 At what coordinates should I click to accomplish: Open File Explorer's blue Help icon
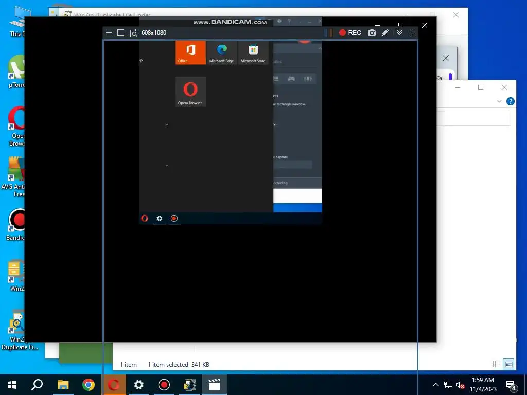pyautogui.click(x=510, y=101)
